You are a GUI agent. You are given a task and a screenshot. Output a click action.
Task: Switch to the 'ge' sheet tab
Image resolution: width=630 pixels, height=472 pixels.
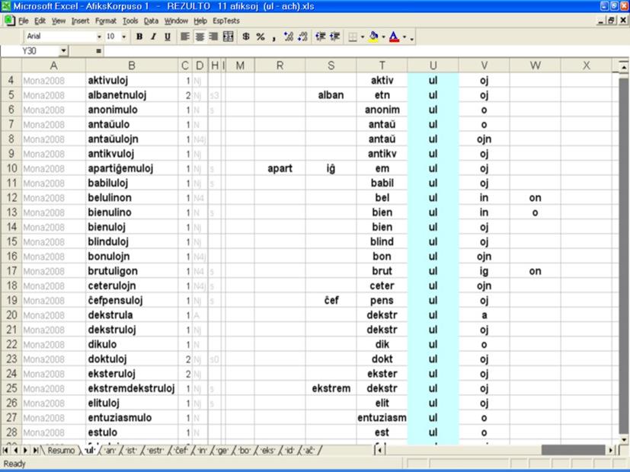pyautogui.click(x=222, y=451)
